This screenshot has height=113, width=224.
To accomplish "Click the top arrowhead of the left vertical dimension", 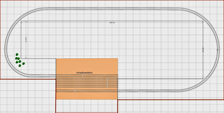I will tap(26, 22).
